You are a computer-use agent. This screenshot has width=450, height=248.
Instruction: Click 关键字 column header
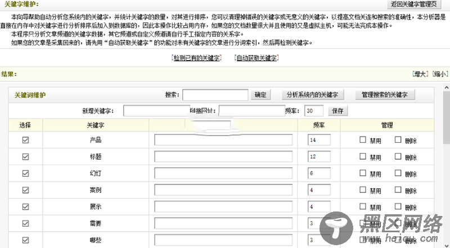pos(96,125)
